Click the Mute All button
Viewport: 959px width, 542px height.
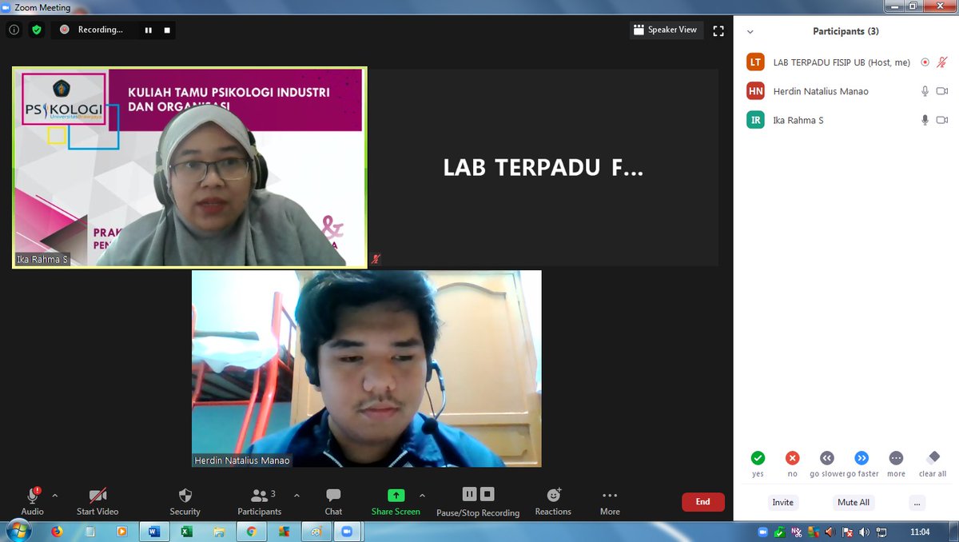tap(854, 502)
